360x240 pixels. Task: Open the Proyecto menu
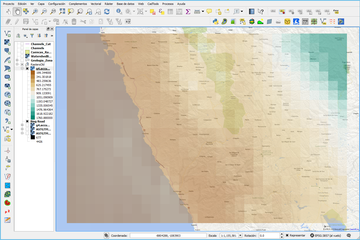click(x=9, y=4)
